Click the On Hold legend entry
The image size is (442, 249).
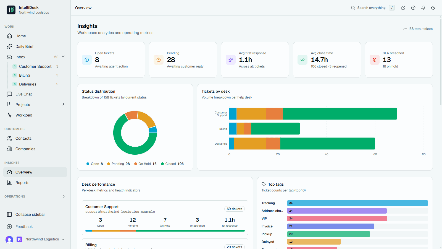pyautogui.click(x=145, y=164)
